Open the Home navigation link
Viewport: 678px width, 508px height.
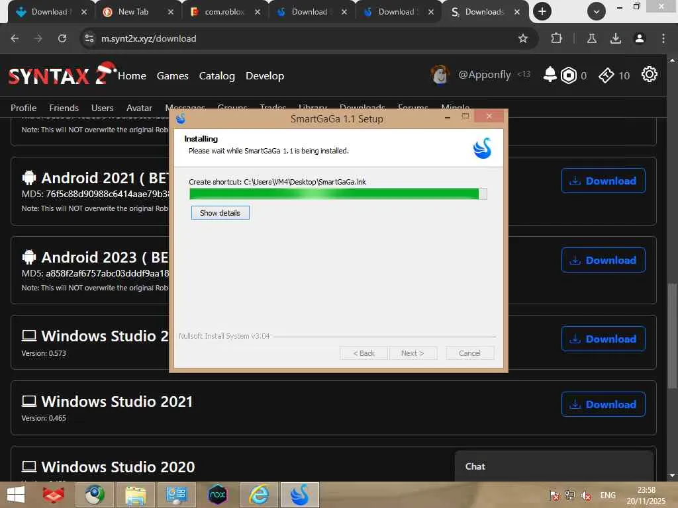point(132,75)
